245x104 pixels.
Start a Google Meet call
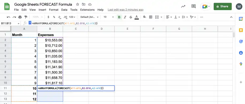pyautogui.click(x=206, y=7)
